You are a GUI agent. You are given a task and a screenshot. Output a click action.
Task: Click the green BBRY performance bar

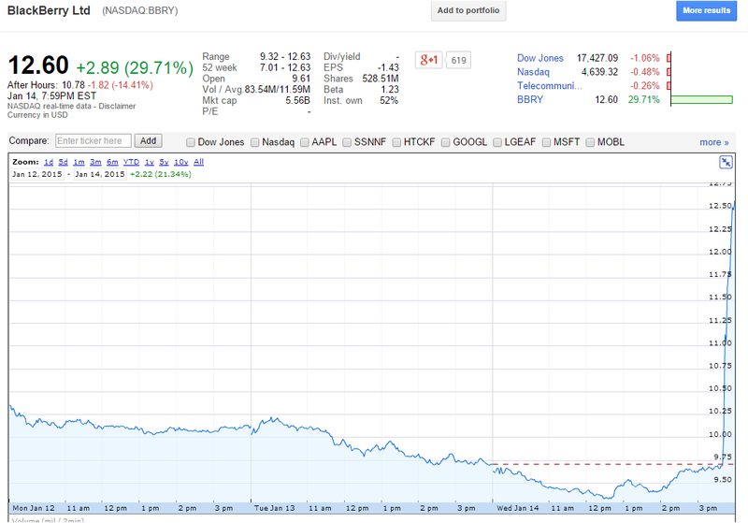[x=702, y=100]
